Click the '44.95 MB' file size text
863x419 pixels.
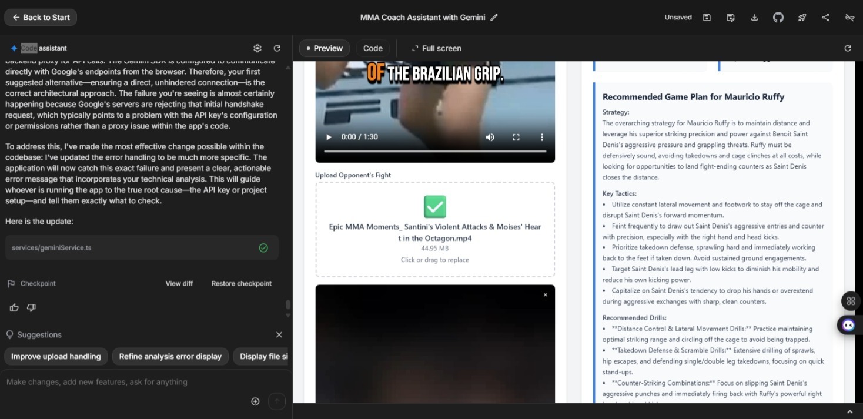435,249
